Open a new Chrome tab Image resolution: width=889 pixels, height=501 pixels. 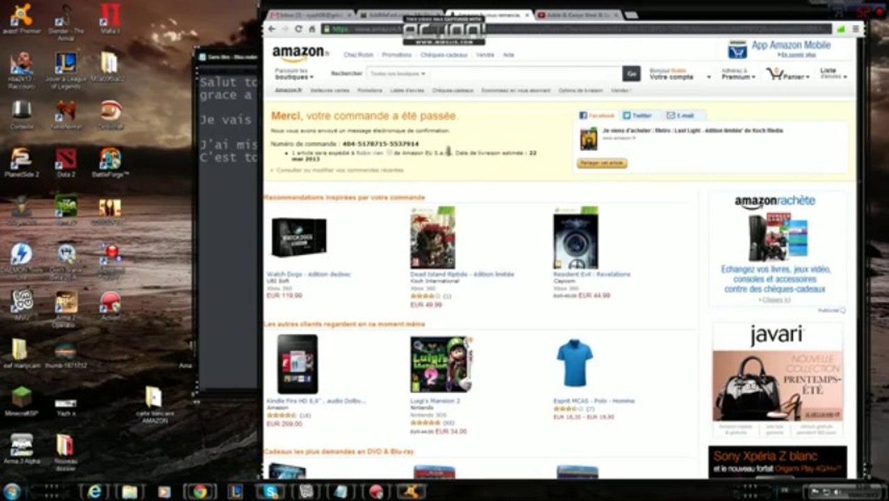[630, 15]
